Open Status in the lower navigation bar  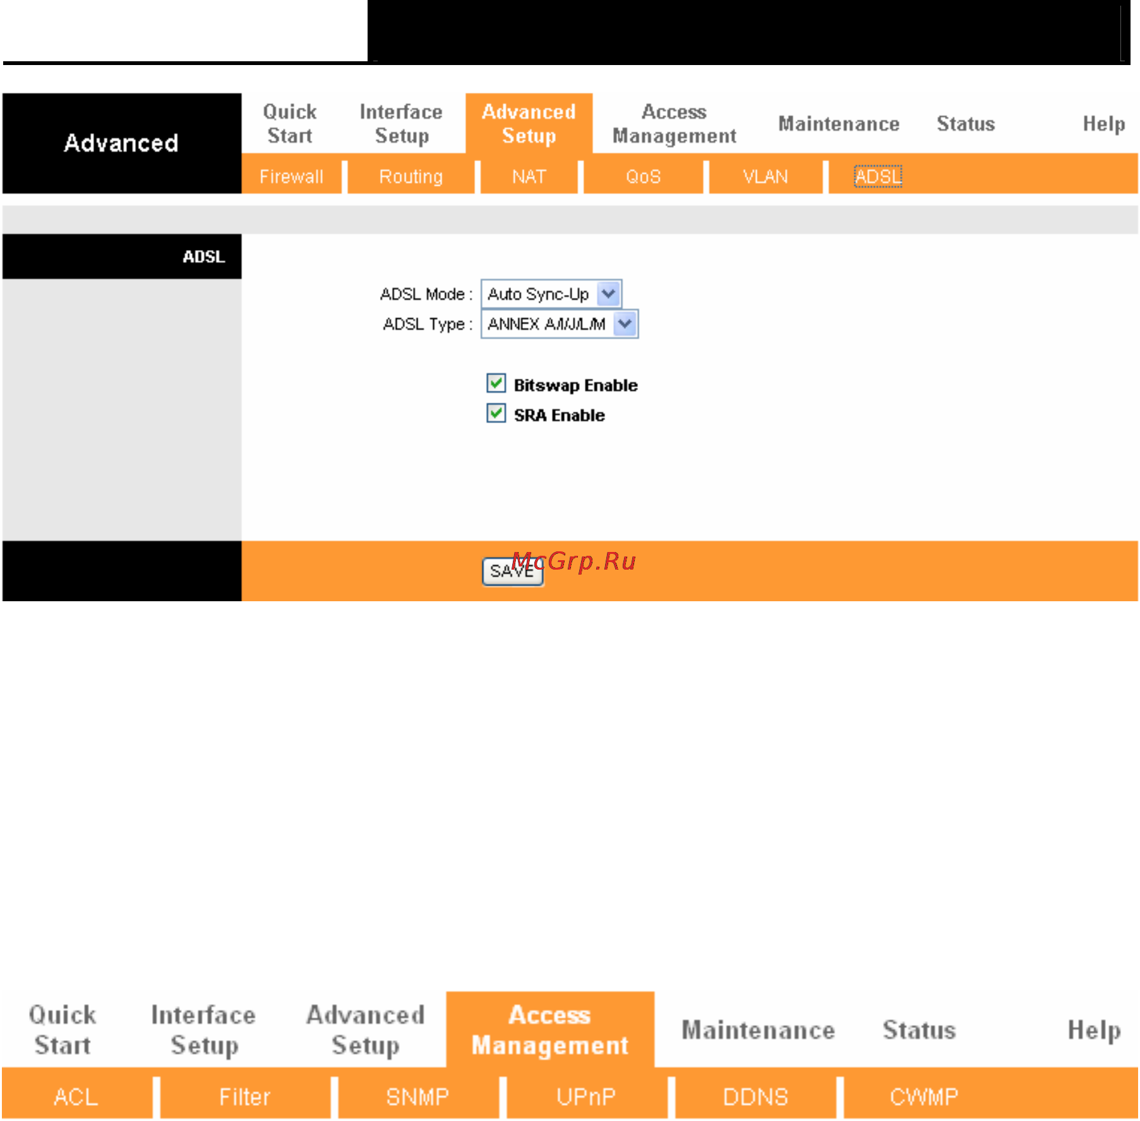pyautogui.click(x=920, y=1030)
